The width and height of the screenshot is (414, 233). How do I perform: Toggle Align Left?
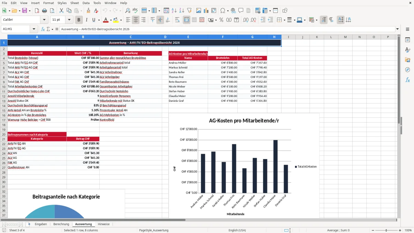(x=128, y=20)
